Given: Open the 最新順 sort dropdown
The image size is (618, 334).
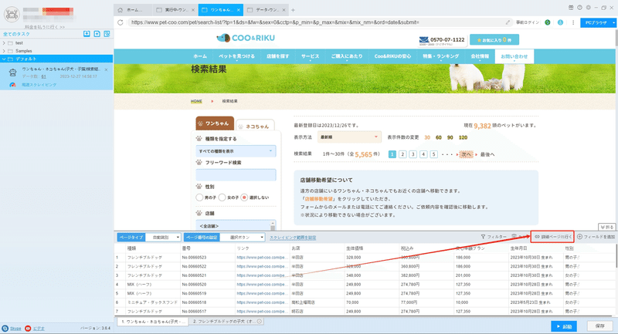Looking at the screenshot, I should coord(349,137).
